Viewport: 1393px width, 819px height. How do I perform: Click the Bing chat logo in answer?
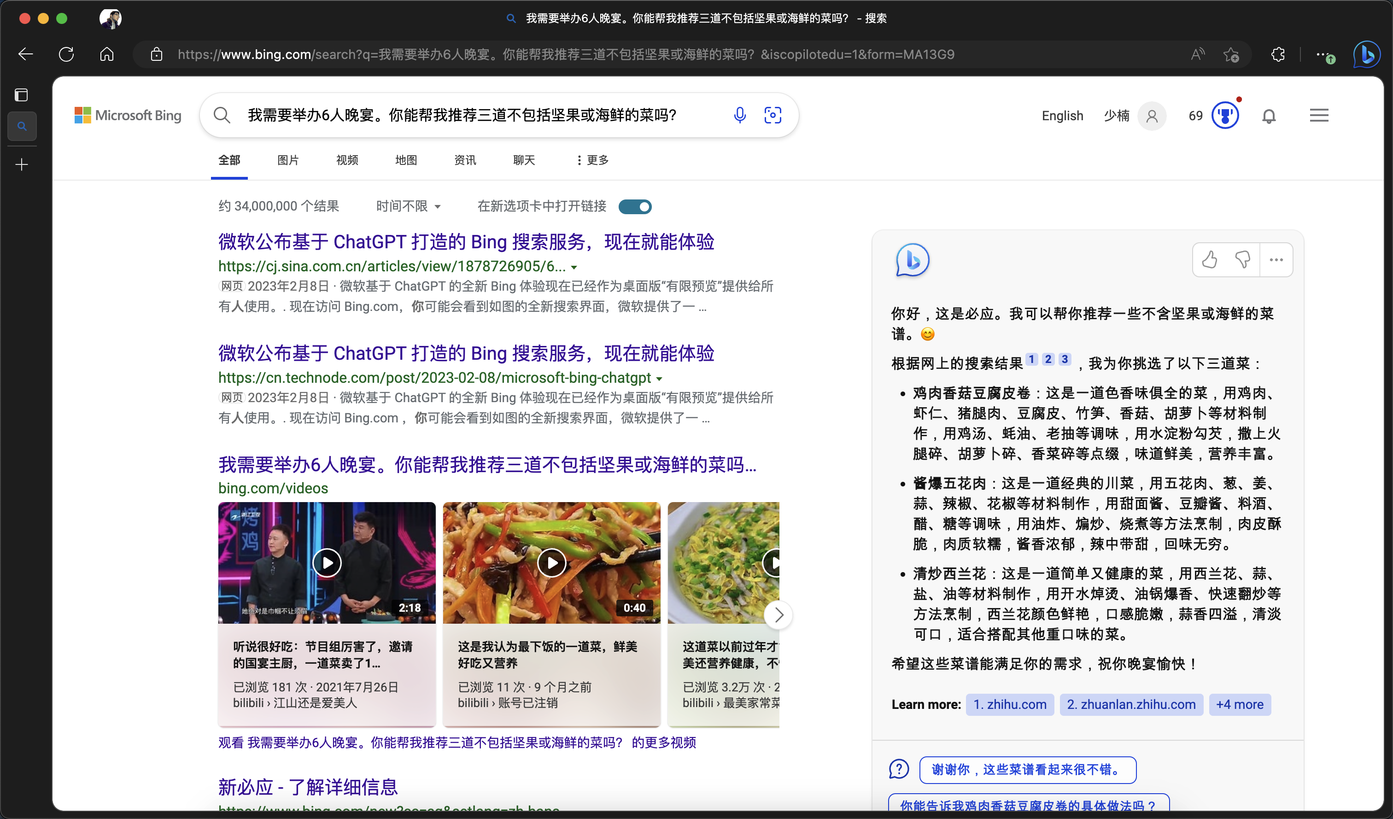tap(912, 260)
